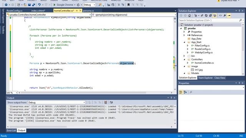Collapse the Controllers folder
246x138 pixels.
coord(184,59)
